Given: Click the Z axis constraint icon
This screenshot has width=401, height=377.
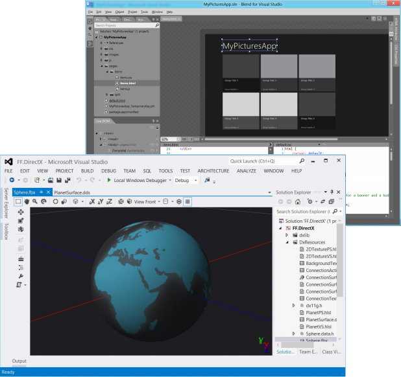Looking at the screenshot, I should 109,201.
